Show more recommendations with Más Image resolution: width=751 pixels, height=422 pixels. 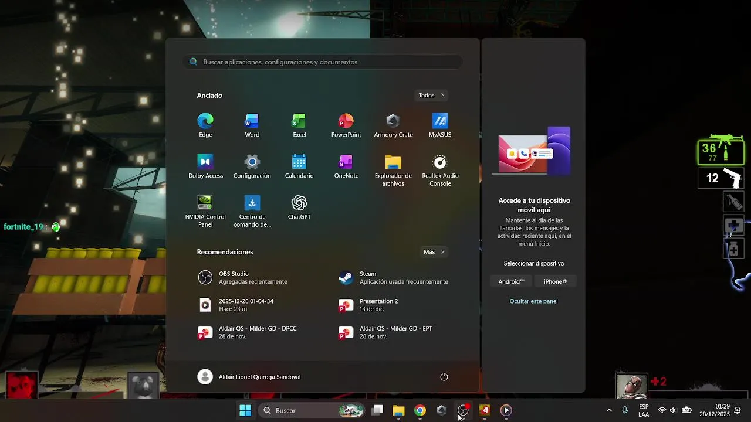[434, 252]
